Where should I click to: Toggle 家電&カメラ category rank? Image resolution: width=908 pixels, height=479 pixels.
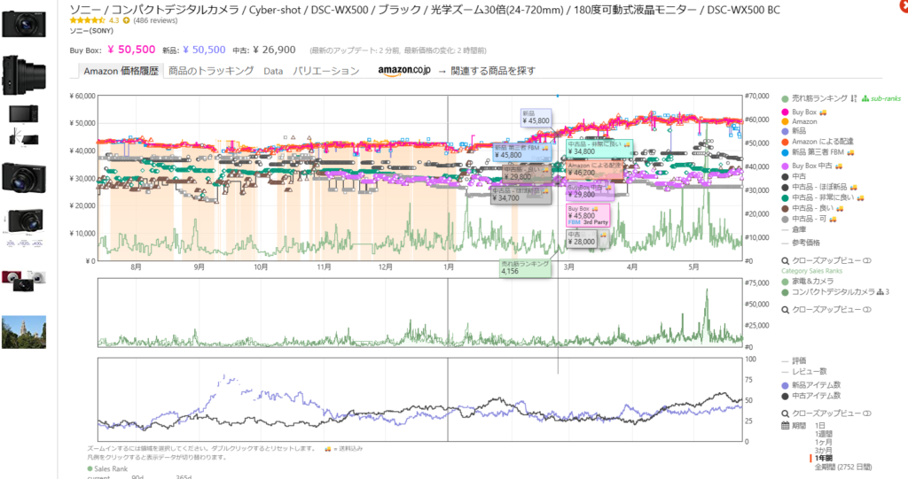click(808, 282)
